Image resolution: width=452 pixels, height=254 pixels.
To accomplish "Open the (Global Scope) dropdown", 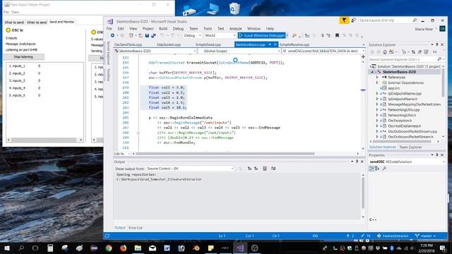I will pyautogui.click(x=239, y=51).
